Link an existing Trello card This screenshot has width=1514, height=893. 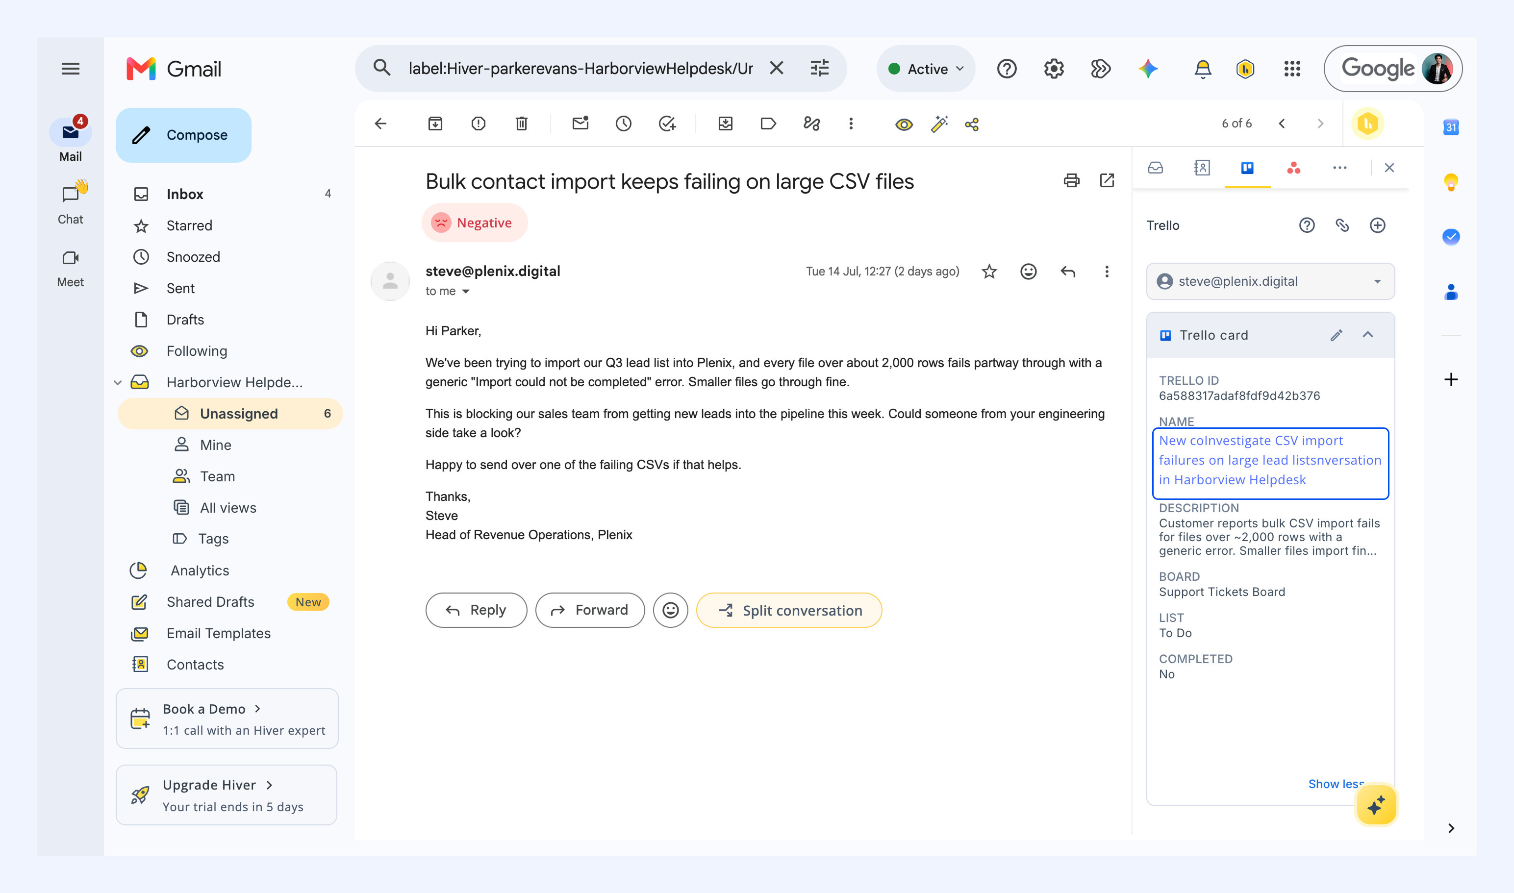click(1342, 225)
